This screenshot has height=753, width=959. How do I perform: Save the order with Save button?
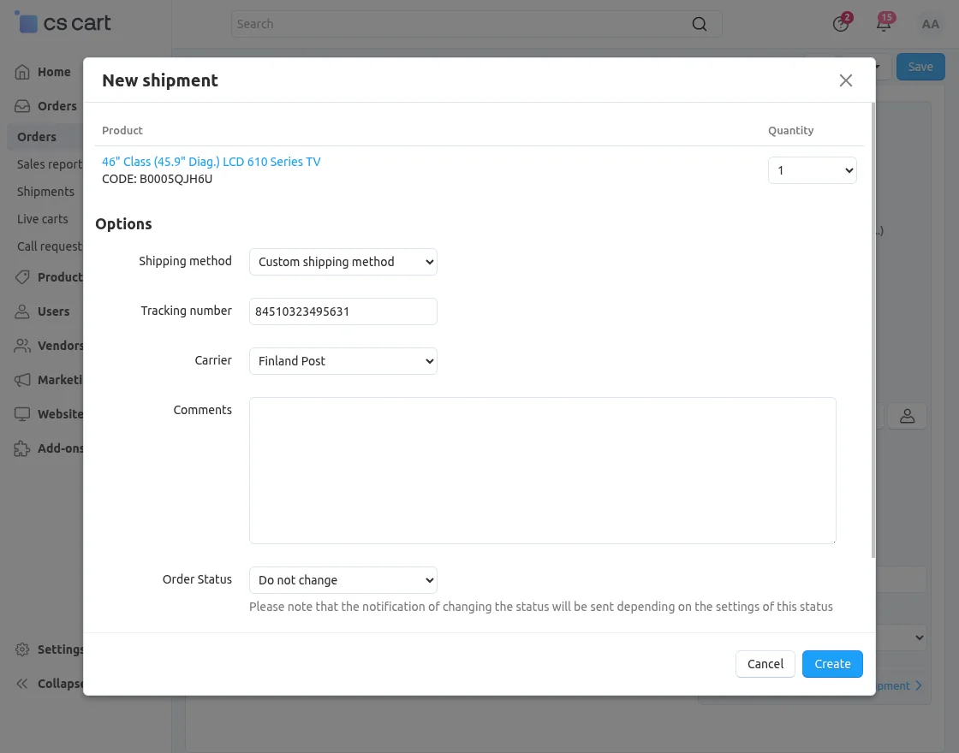(920, 67)
